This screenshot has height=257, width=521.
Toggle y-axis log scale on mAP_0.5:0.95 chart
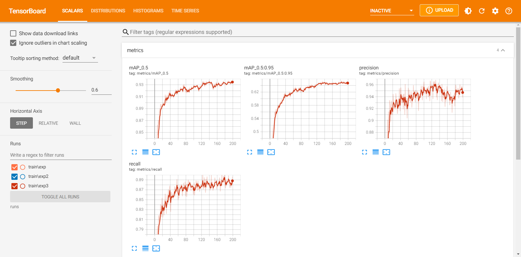click(x=260, y=152)
